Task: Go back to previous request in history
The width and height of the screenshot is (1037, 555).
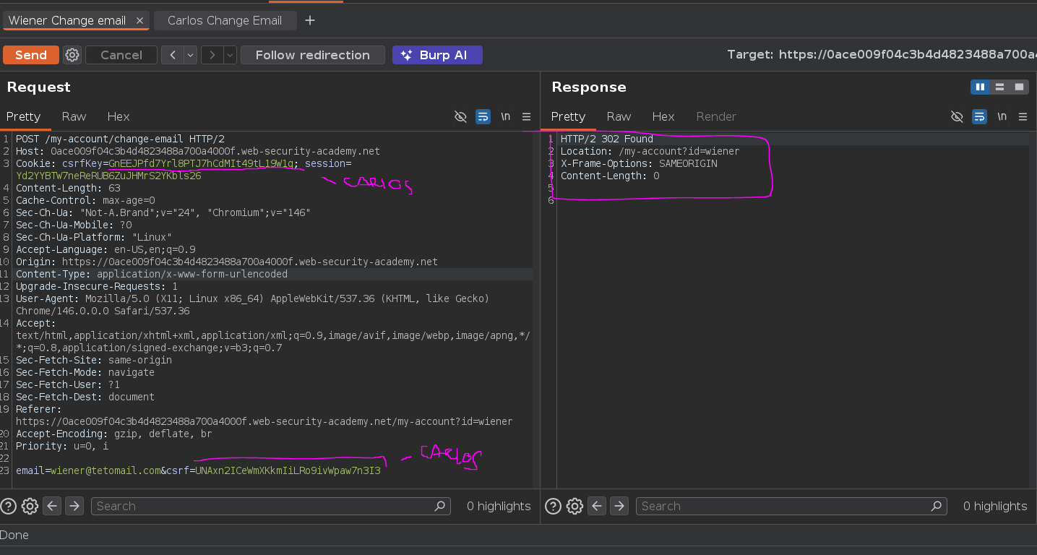Action: (x=172, y=55)
